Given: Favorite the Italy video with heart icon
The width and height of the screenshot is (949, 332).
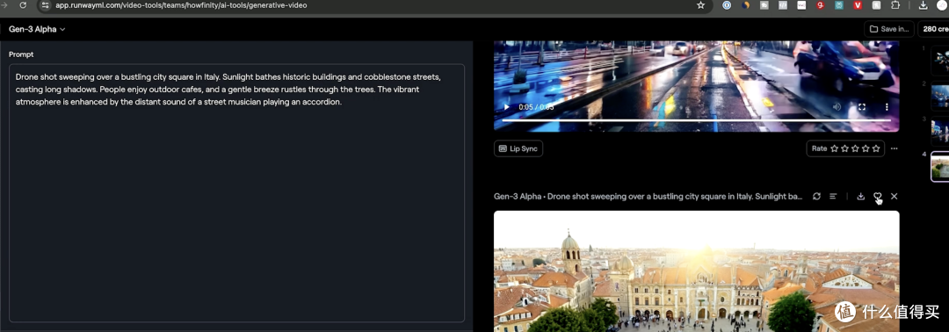Looking at the screenshot, I should [x=878, y=197].
